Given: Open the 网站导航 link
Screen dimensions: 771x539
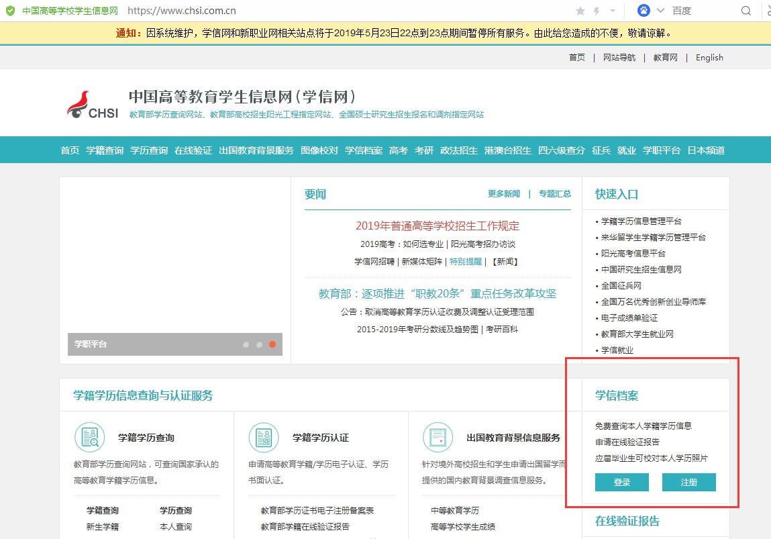Looking at the screenshot, I should coord(619,58).
